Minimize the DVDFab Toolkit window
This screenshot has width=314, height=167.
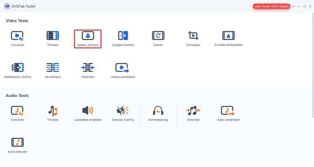[299, 6]
